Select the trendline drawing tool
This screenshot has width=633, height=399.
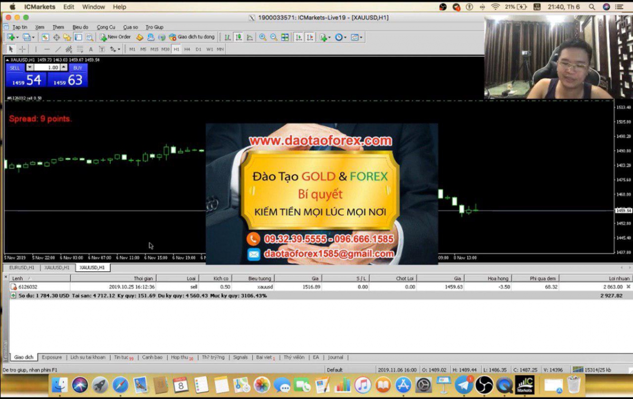pos(59,49)
